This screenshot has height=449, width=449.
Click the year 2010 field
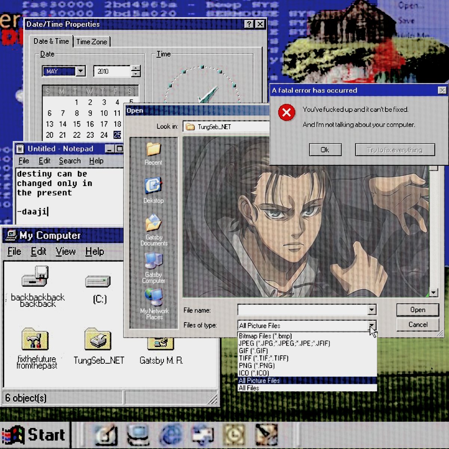tap(113, 71)
